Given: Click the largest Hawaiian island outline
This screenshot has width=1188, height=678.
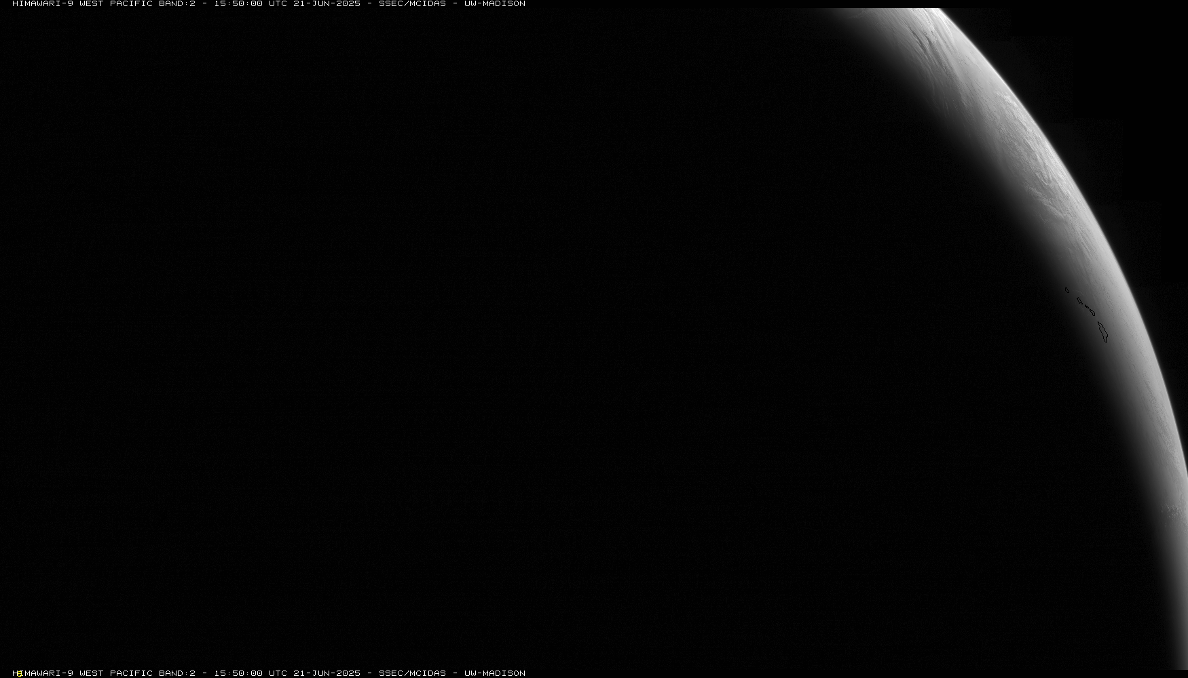Looking at the screenshot, I should [x=1102, y=332].
